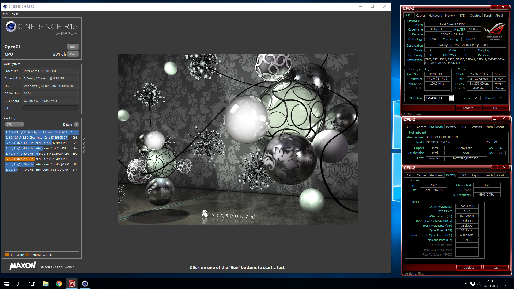
Task: Open the File menu in Cinebench
Action: (5, 14)
